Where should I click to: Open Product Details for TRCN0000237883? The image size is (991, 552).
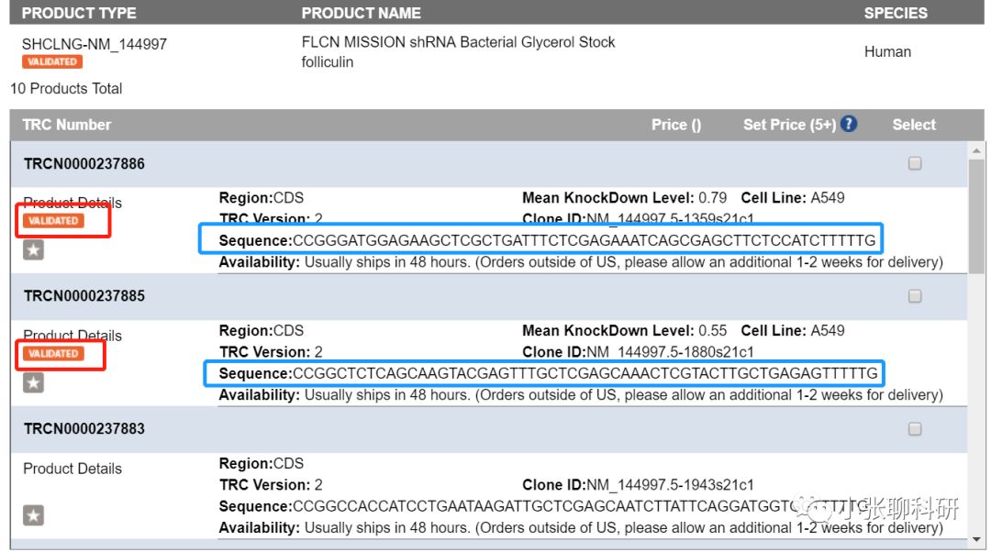point(72,469)
